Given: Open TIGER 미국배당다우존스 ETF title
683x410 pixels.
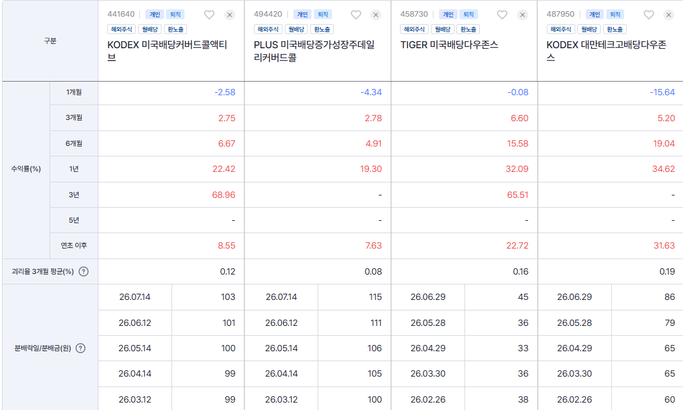Looking at the screenshot, I should coord(449,45).
